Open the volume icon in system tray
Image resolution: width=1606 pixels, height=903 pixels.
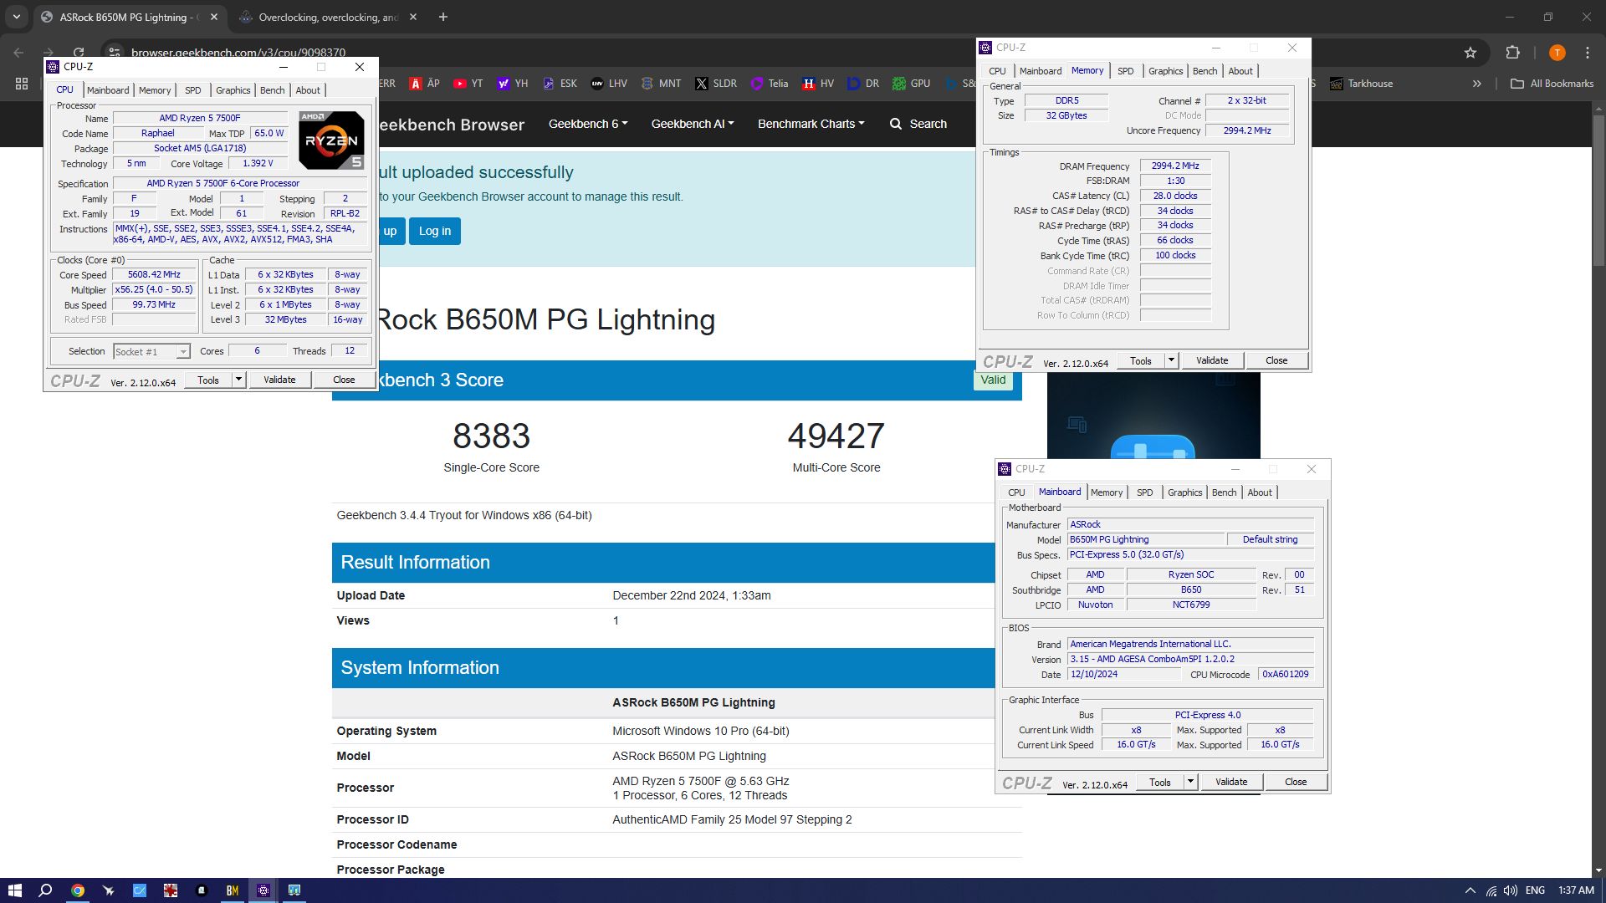[x=1510, y=890]
